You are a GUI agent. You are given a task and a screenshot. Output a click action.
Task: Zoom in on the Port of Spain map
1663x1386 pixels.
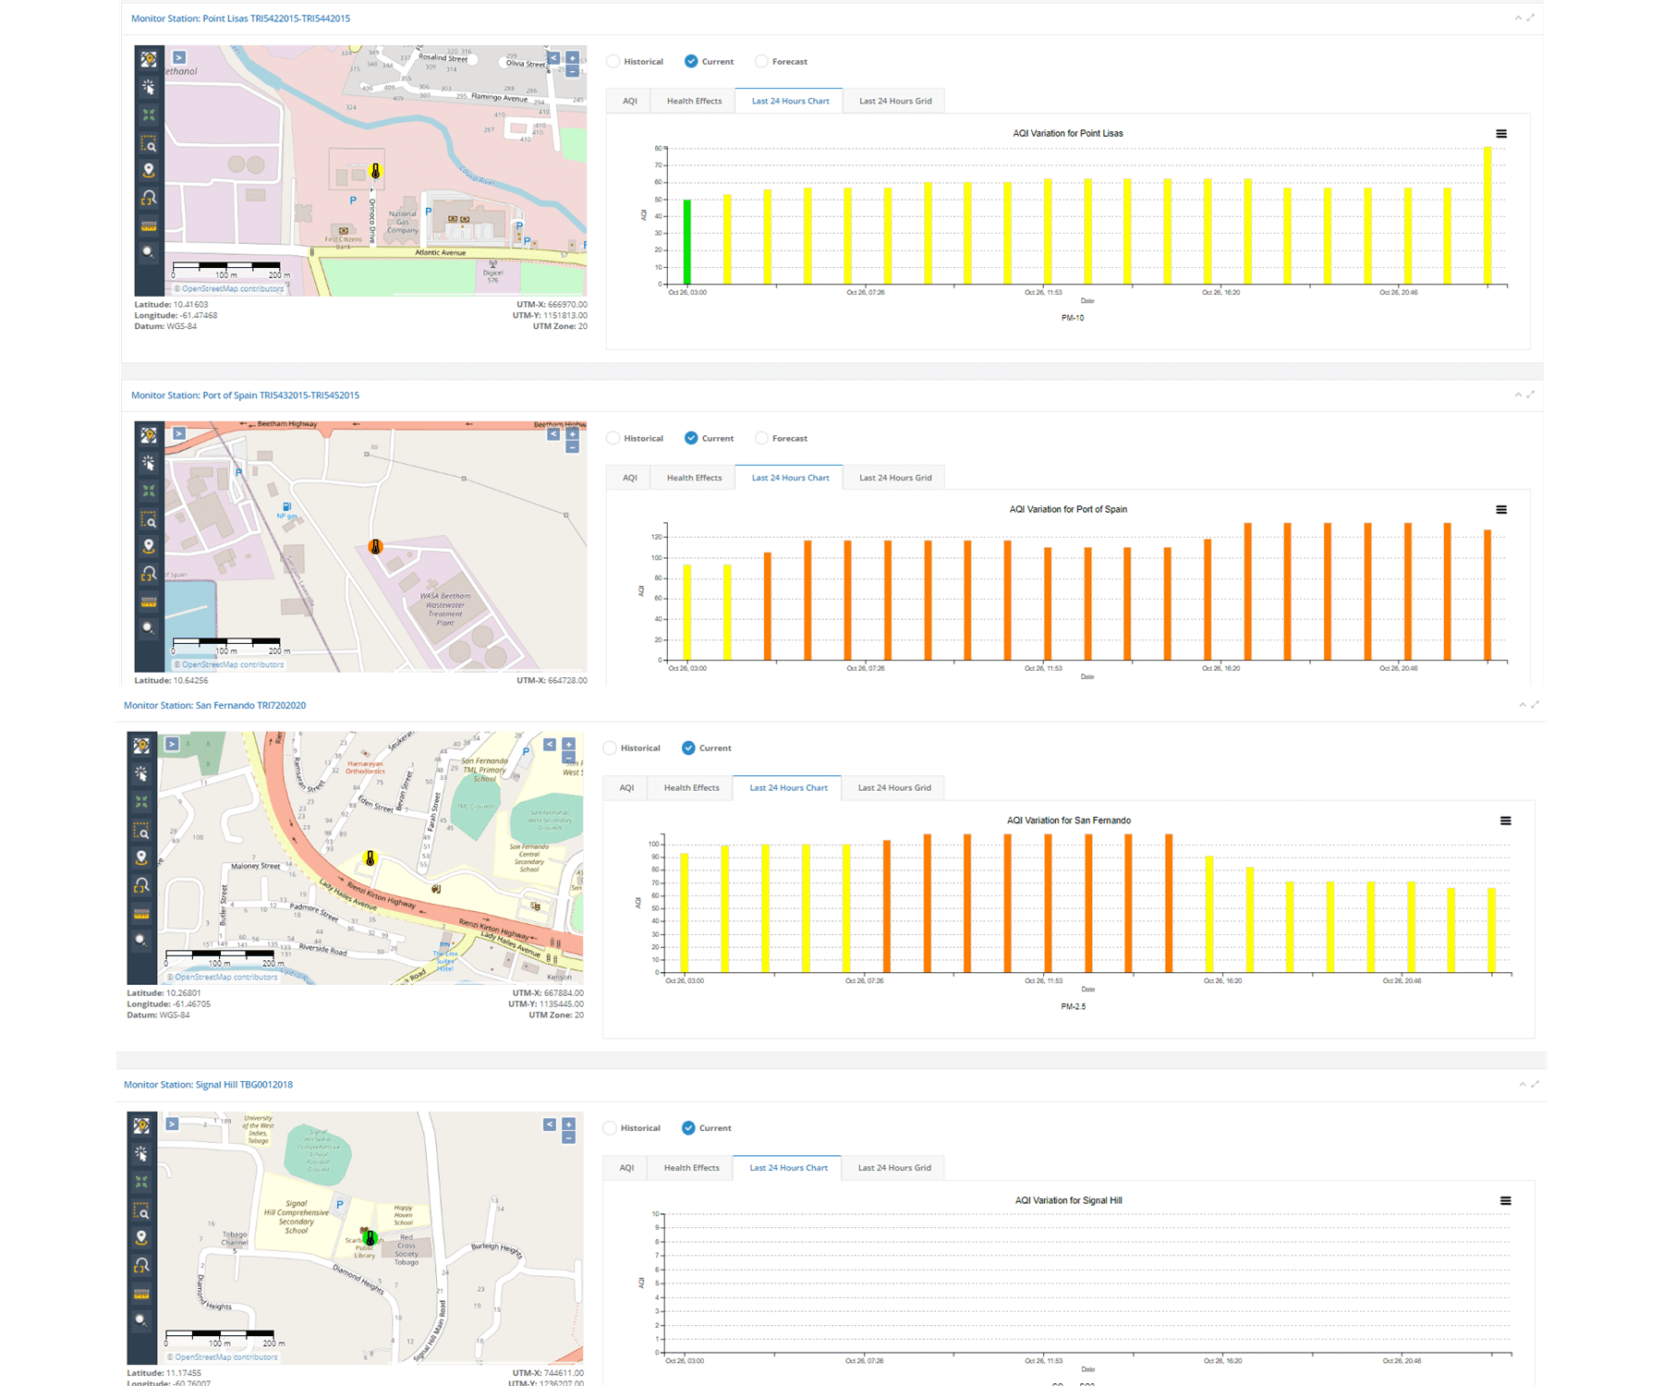[x=573, y=433]
